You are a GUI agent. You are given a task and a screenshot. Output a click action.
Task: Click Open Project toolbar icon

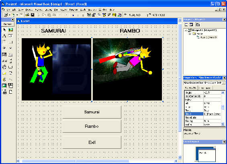(27, 15)
